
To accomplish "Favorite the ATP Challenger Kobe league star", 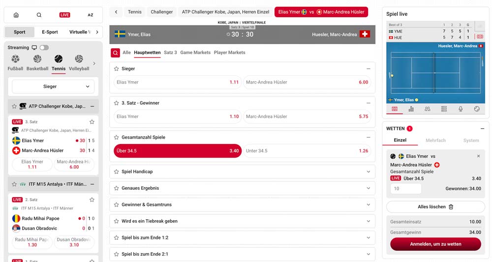I will click(14, 106).
